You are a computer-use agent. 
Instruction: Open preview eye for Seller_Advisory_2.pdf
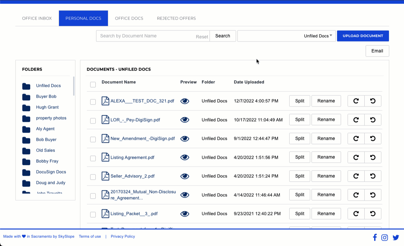(x=185, y=176)
